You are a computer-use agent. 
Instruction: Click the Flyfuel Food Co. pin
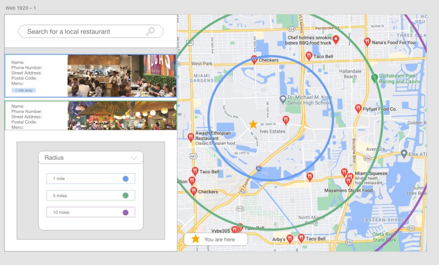tap(358, 109)
